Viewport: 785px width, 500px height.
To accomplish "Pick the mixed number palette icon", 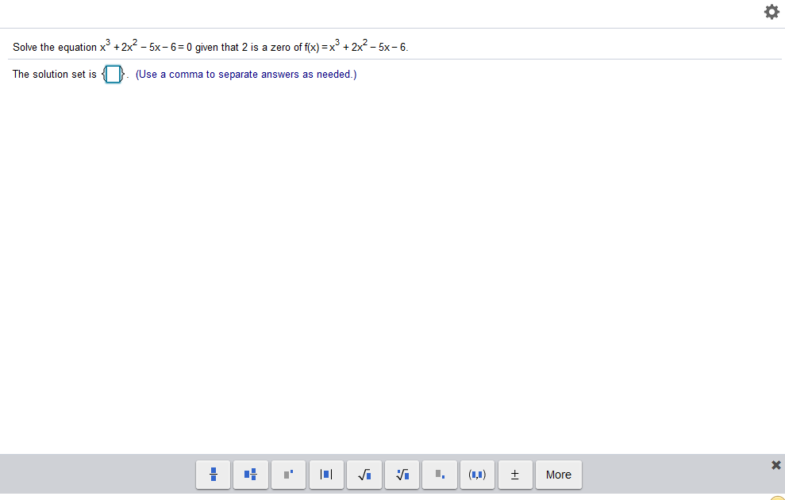I will [x=251, y=475].
